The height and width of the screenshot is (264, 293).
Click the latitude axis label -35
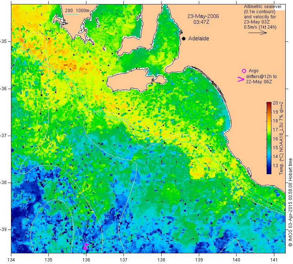point(4,41)
